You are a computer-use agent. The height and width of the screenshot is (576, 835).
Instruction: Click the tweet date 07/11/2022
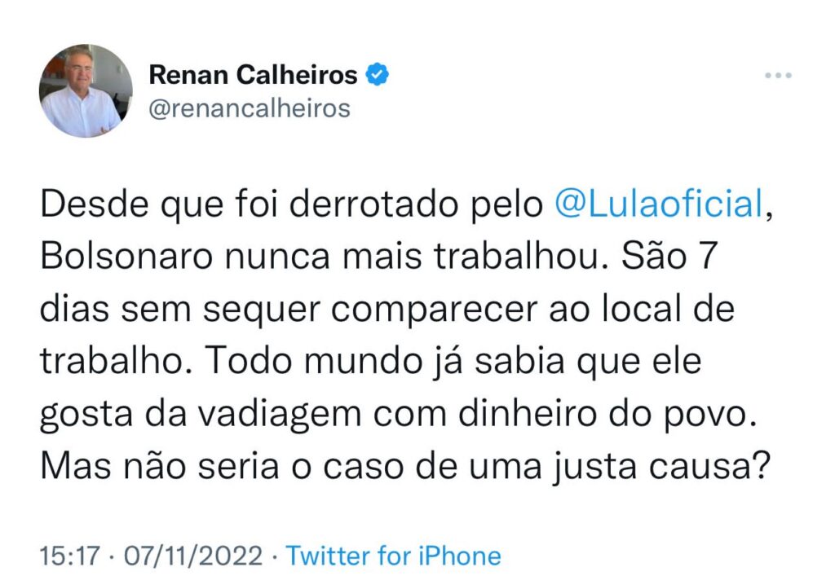(x=192, y=556)
